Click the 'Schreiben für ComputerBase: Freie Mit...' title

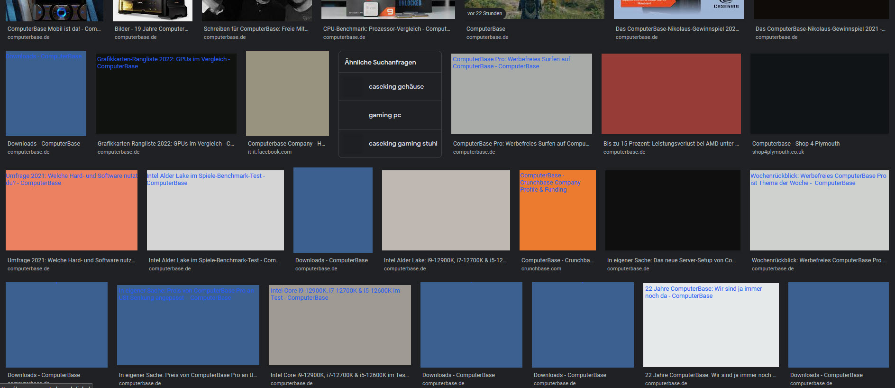[x=256, y=29]
